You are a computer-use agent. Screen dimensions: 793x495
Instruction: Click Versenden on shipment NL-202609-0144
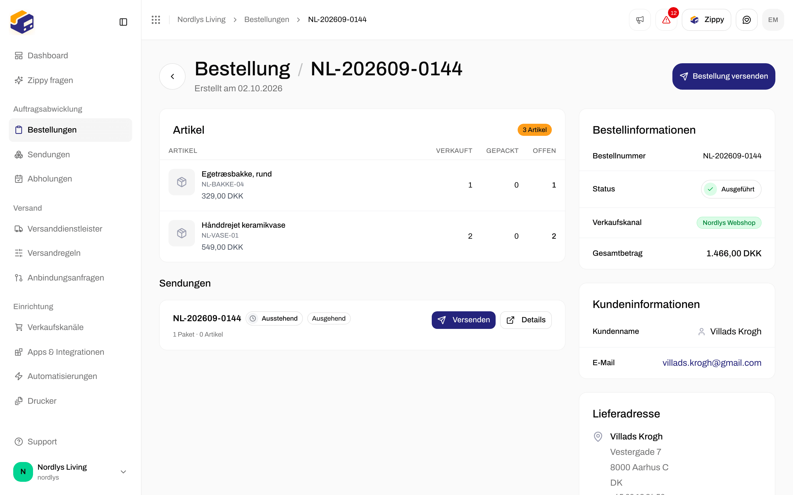463,320
